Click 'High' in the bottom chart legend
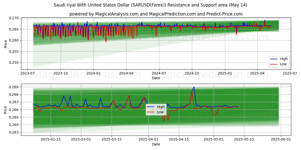This screenshot has height=150, width=301. point(161,107)
